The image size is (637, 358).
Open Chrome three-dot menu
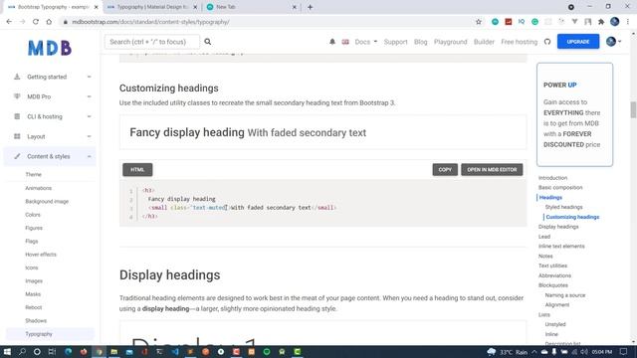[628, 22]
